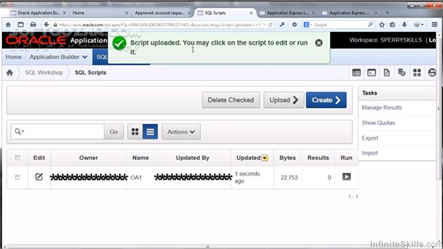Screen dimensions: 443x249
Task: Sort by the Bytes column header
Action: 288,158
